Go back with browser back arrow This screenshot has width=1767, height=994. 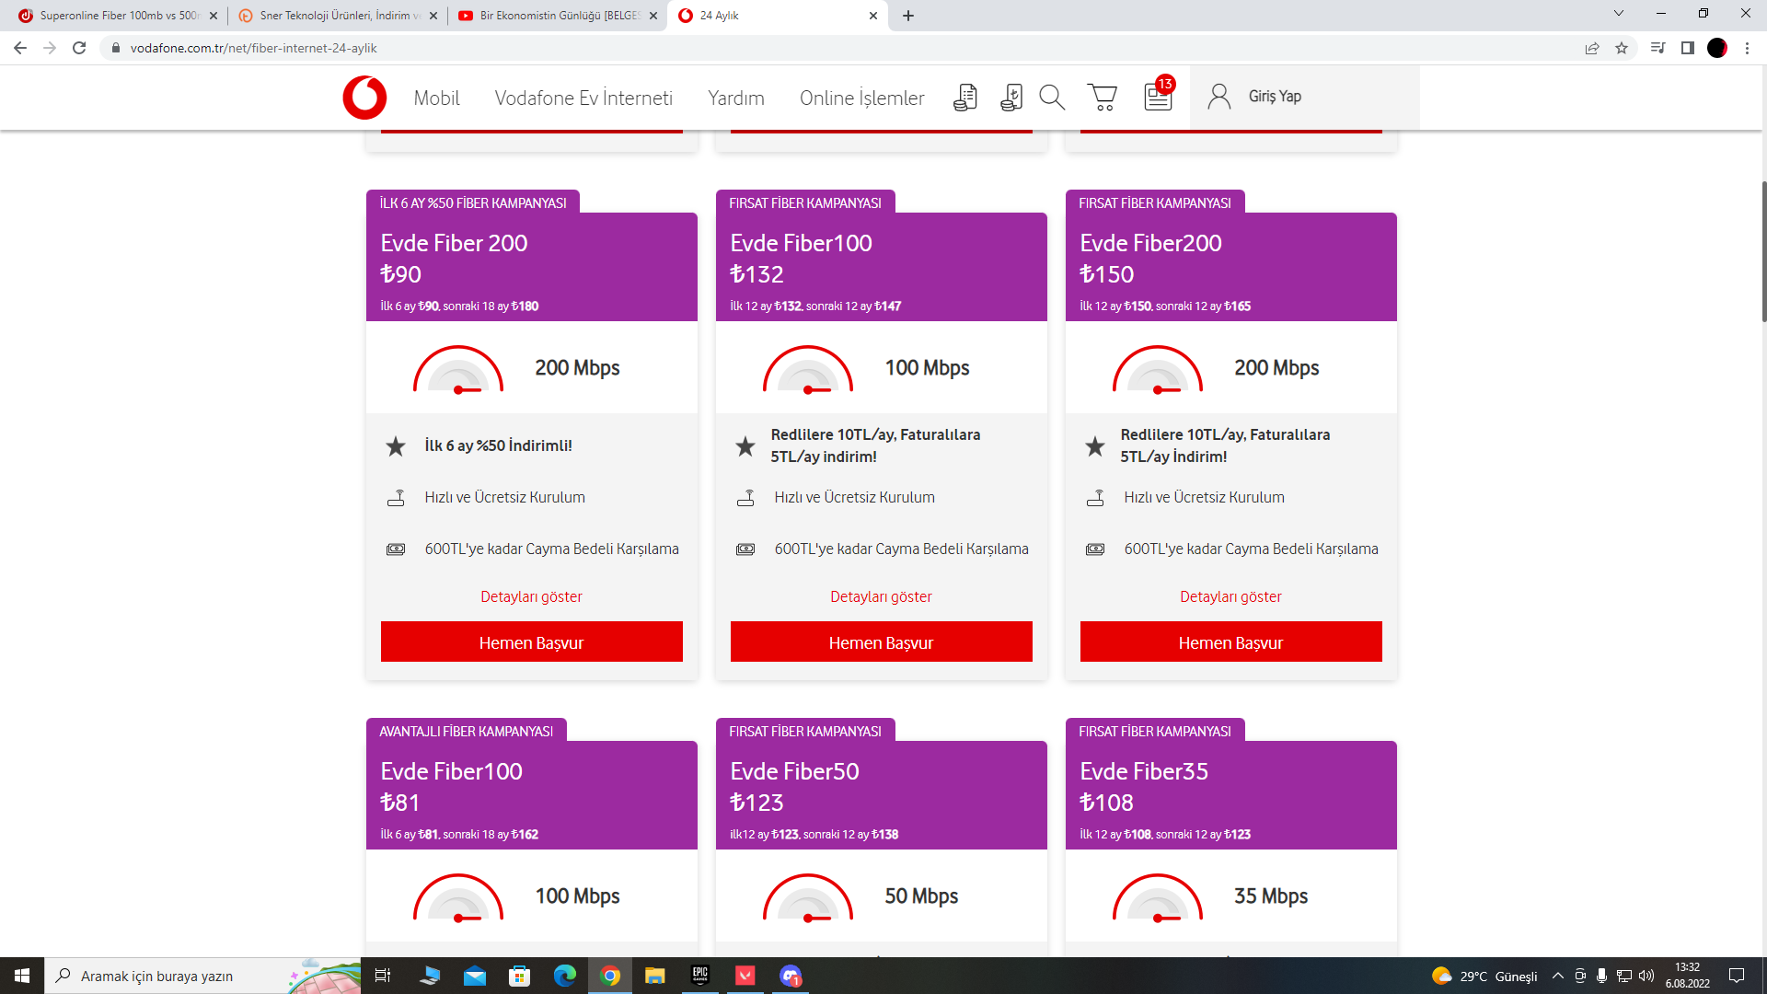point(20,48)
